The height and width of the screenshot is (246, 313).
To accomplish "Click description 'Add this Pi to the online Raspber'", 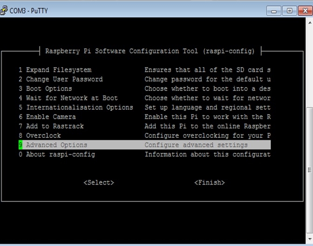I will 208,126.
